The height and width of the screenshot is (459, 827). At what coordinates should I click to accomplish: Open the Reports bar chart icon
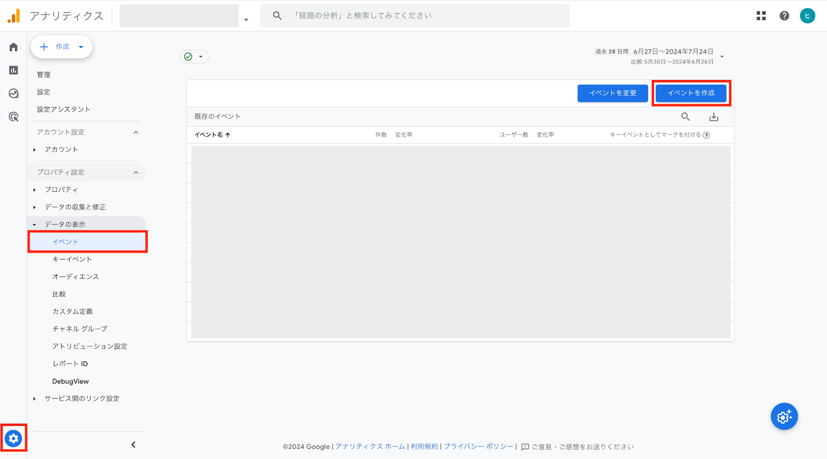point(13,70)
